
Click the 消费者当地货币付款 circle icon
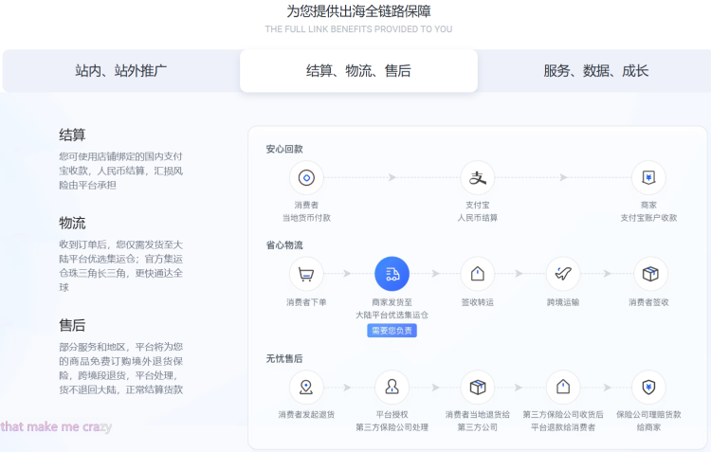pyautogui.click(x=306, y=178)
